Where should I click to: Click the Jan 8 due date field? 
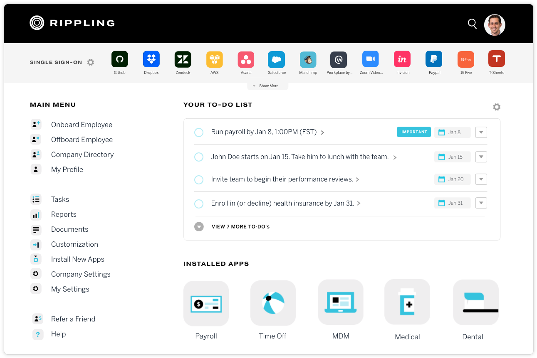click(x=453, y=132)
